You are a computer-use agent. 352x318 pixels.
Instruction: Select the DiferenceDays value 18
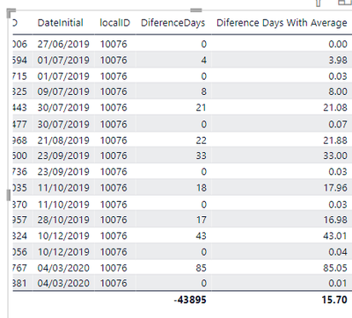click(x=202, y=188)
